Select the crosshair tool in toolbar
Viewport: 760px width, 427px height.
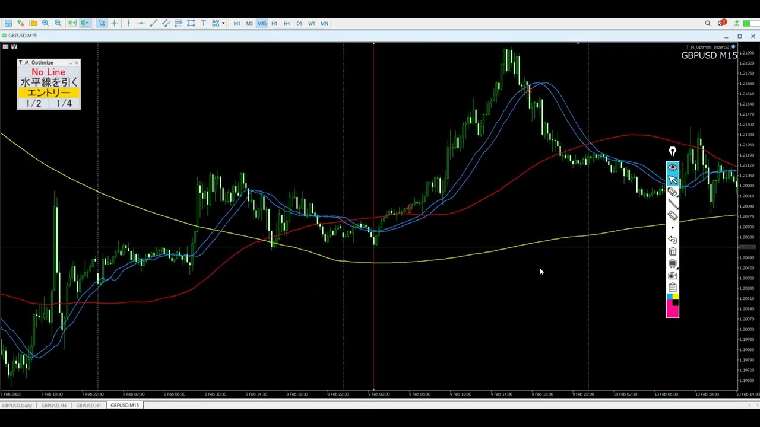pos(115,23)
